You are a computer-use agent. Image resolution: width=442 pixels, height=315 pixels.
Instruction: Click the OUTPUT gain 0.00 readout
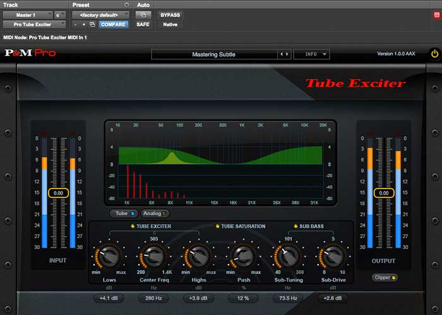pyautogui.click(x=384, y=193)
